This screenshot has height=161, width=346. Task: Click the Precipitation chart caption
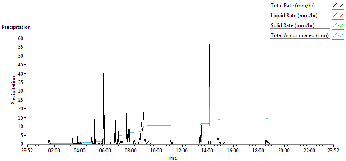click(x=16, y=27)
